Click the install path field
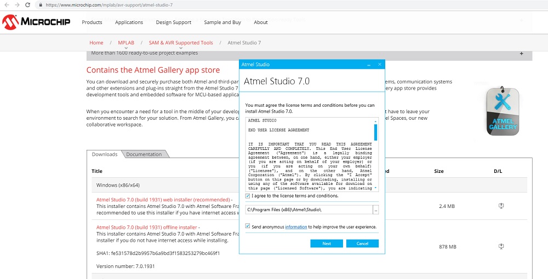This screenshot has height=279, width=548. tap(309, 210)
